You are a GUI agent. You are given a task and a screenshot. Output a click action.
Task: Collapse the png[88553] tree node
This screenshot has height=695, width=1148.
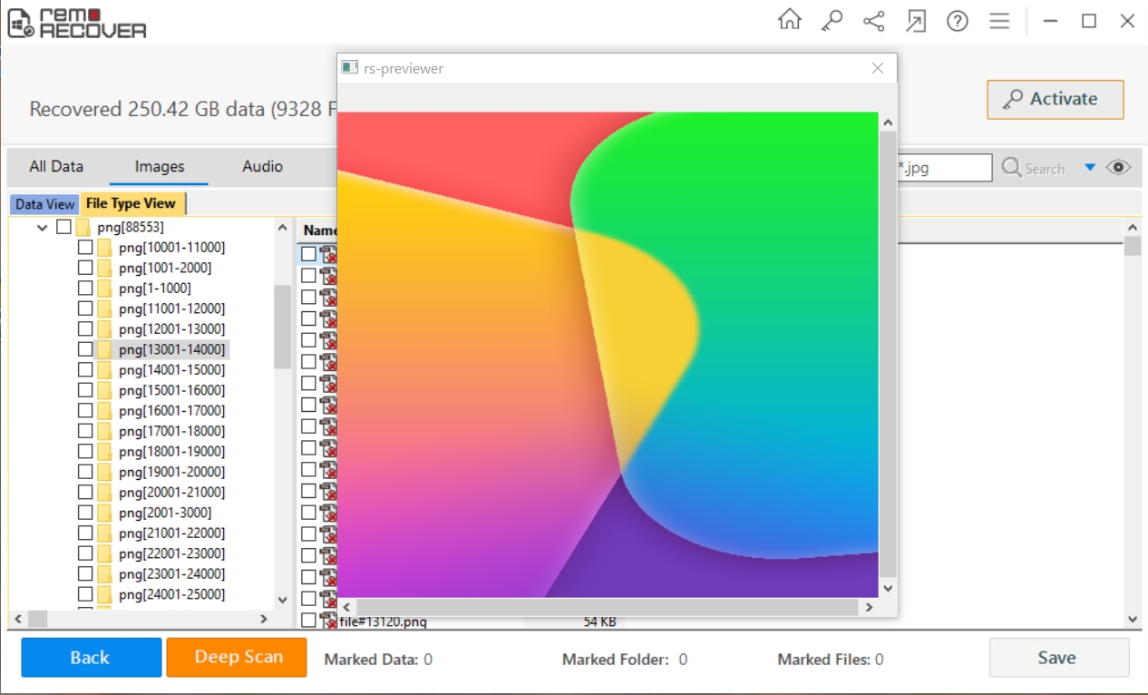[43, 228]
